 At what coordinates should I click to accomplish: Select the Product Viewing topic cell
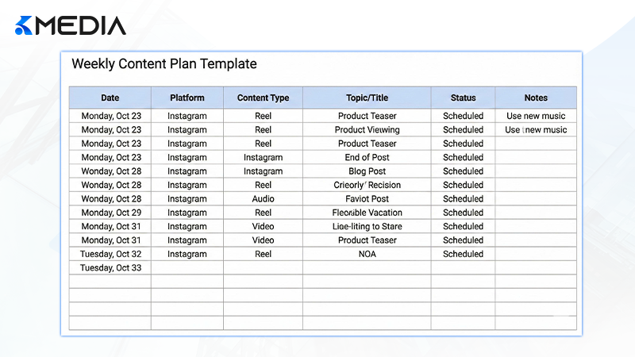tap(367, 129)
